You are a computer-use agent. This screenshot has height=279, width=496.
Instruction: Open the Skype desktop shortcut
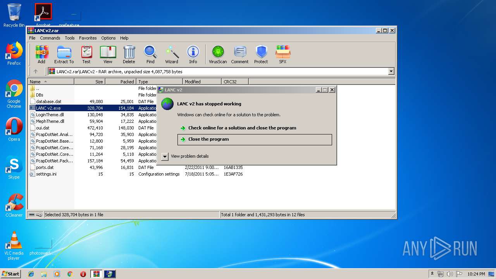[x=14, y=167]
